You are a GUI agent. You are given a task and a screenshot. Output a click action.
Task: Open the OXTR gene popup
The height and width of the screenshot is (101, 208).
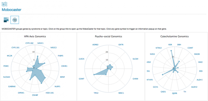[121, 44]
